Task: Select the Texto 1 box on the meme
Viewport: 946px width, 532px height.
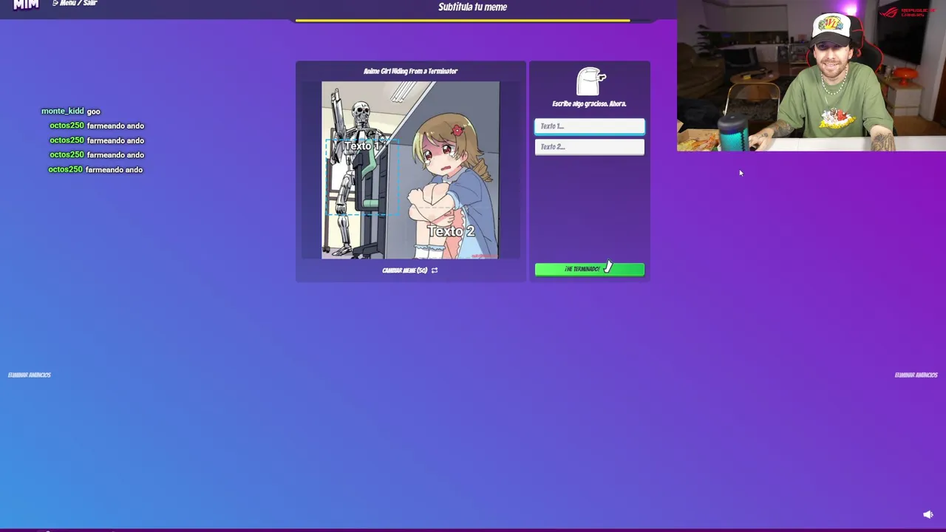Action: (362, 177)
